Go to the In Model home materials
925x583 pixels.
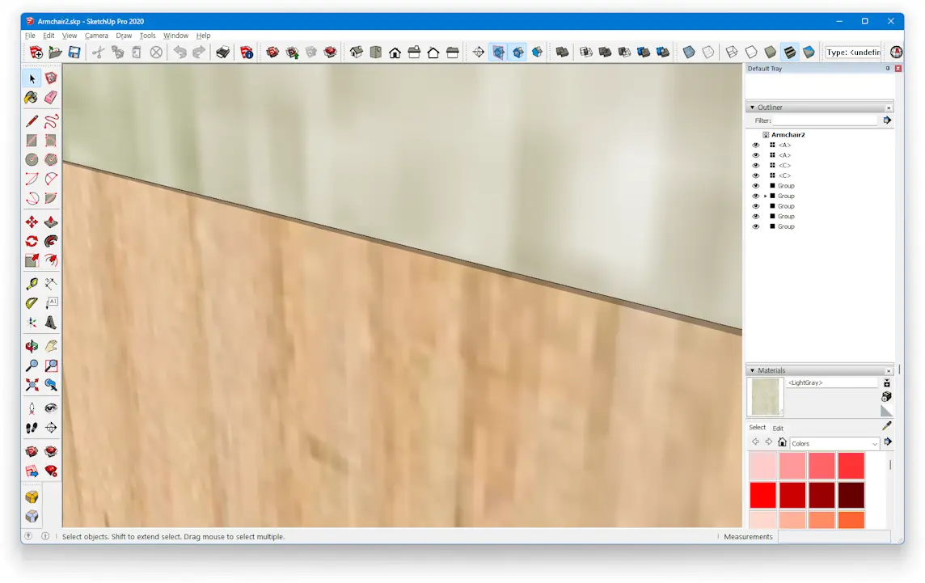point(782,442)
